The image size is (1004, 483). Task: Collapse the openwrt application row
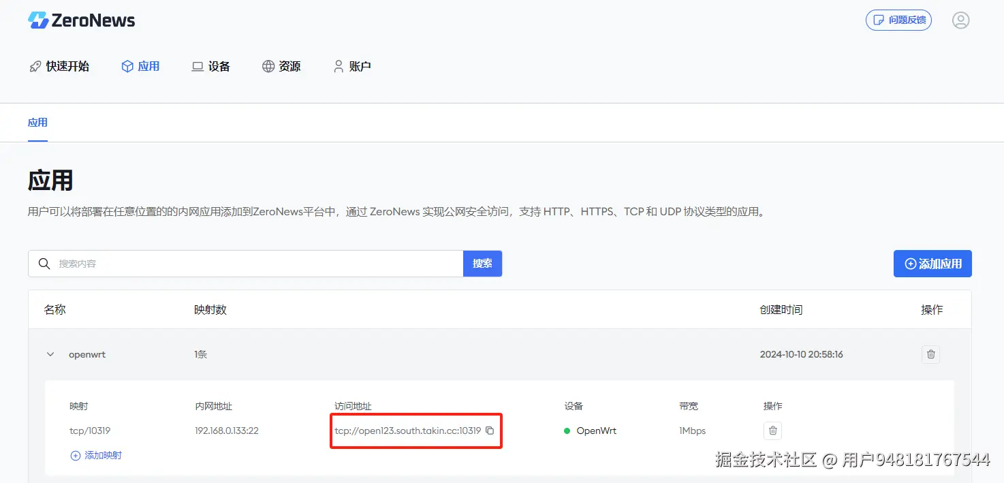coord(50,354)
